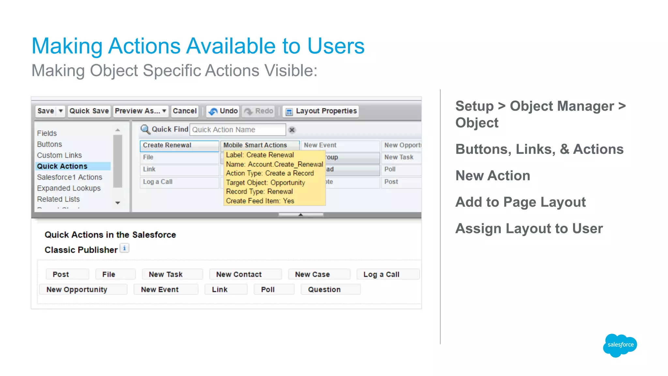Click the Save button in layout toolbar
This screenshot has width=668, height=376.
[46, 111]
